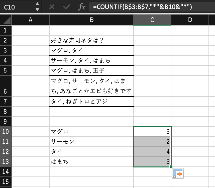The image size is (215, 188).
Task: Click the wrapped cell mentioning あなごとかエビ
Action: tap(91, 86)
